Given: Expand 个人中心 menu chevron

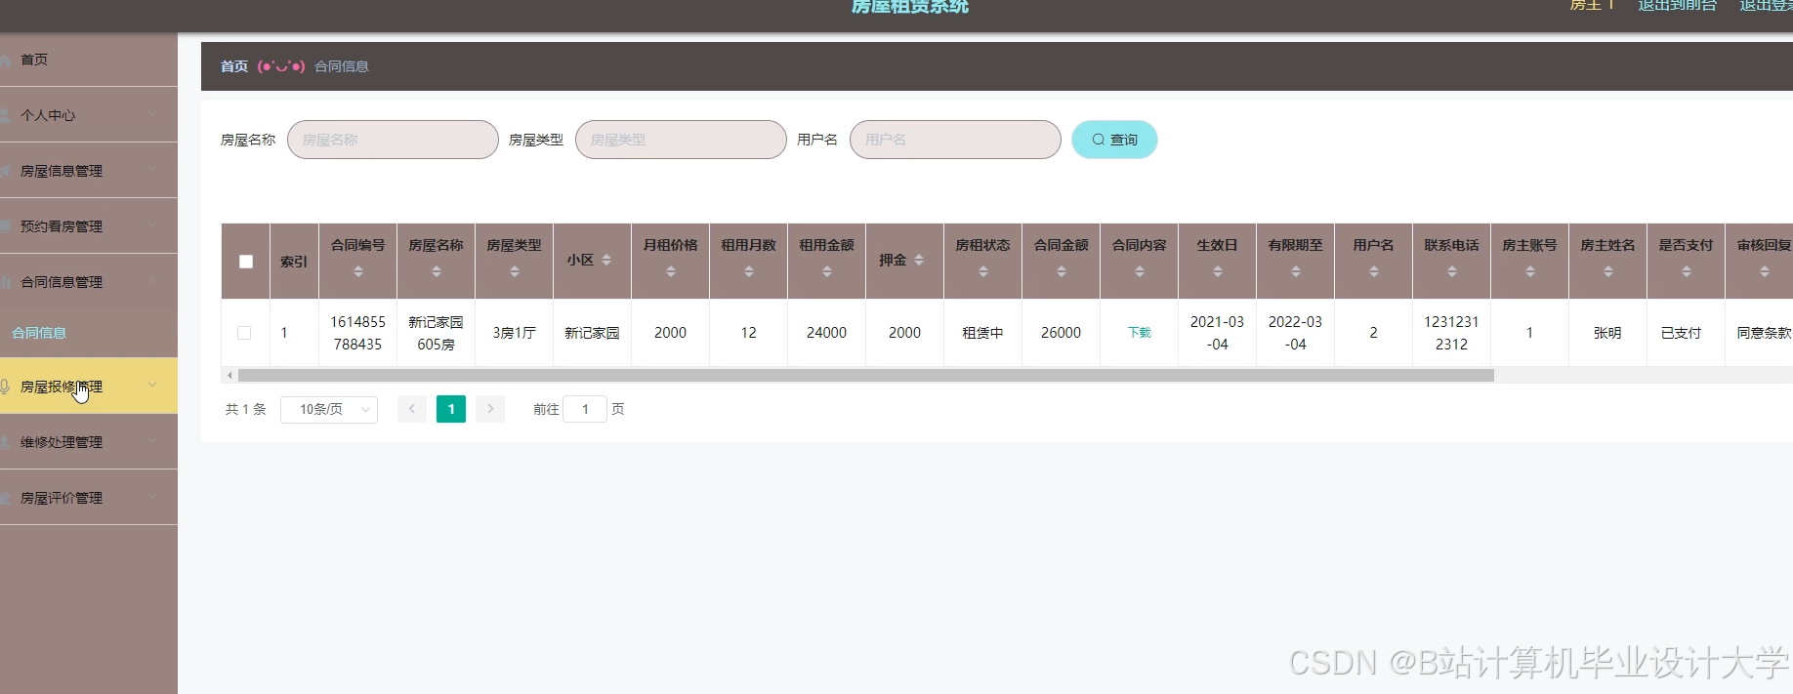Looking at the screenshot, I should pos(152,114).
